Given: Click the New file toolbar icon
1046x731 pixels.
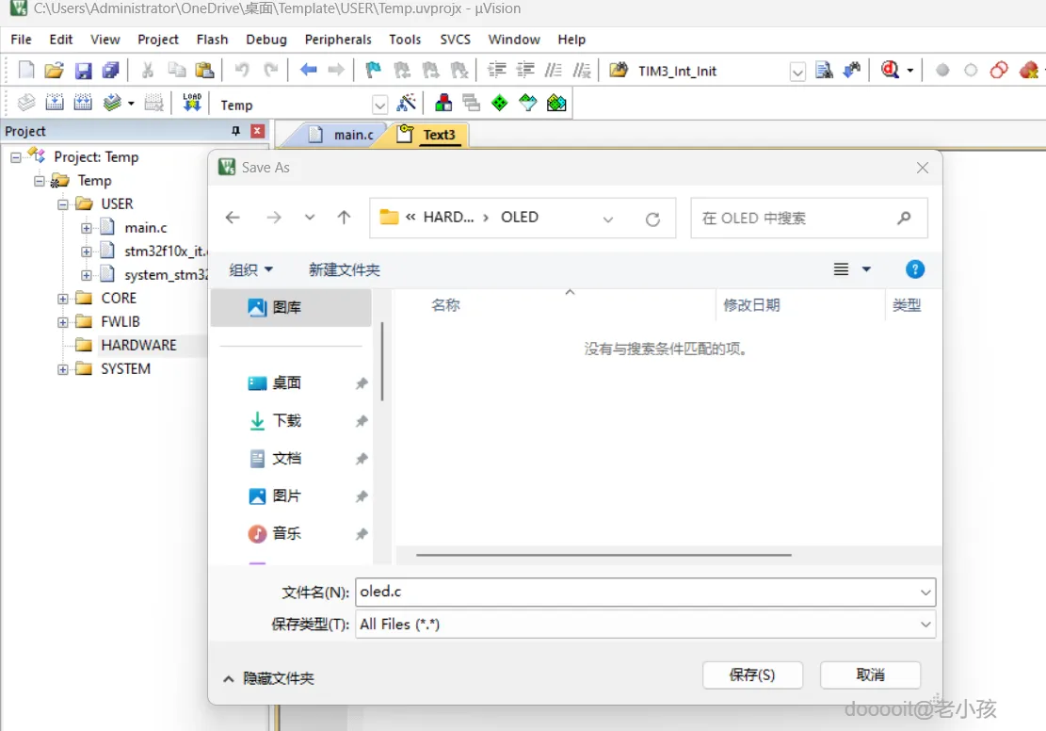Looking at the screenshot, I should pyautogui.click(x=26, y=70).
